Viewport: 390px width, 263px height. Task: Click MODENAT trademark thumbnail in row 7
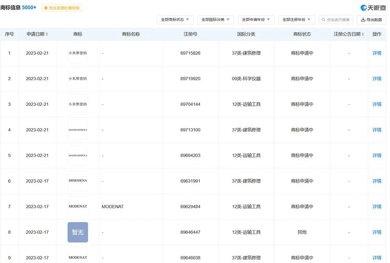point(78,207)
